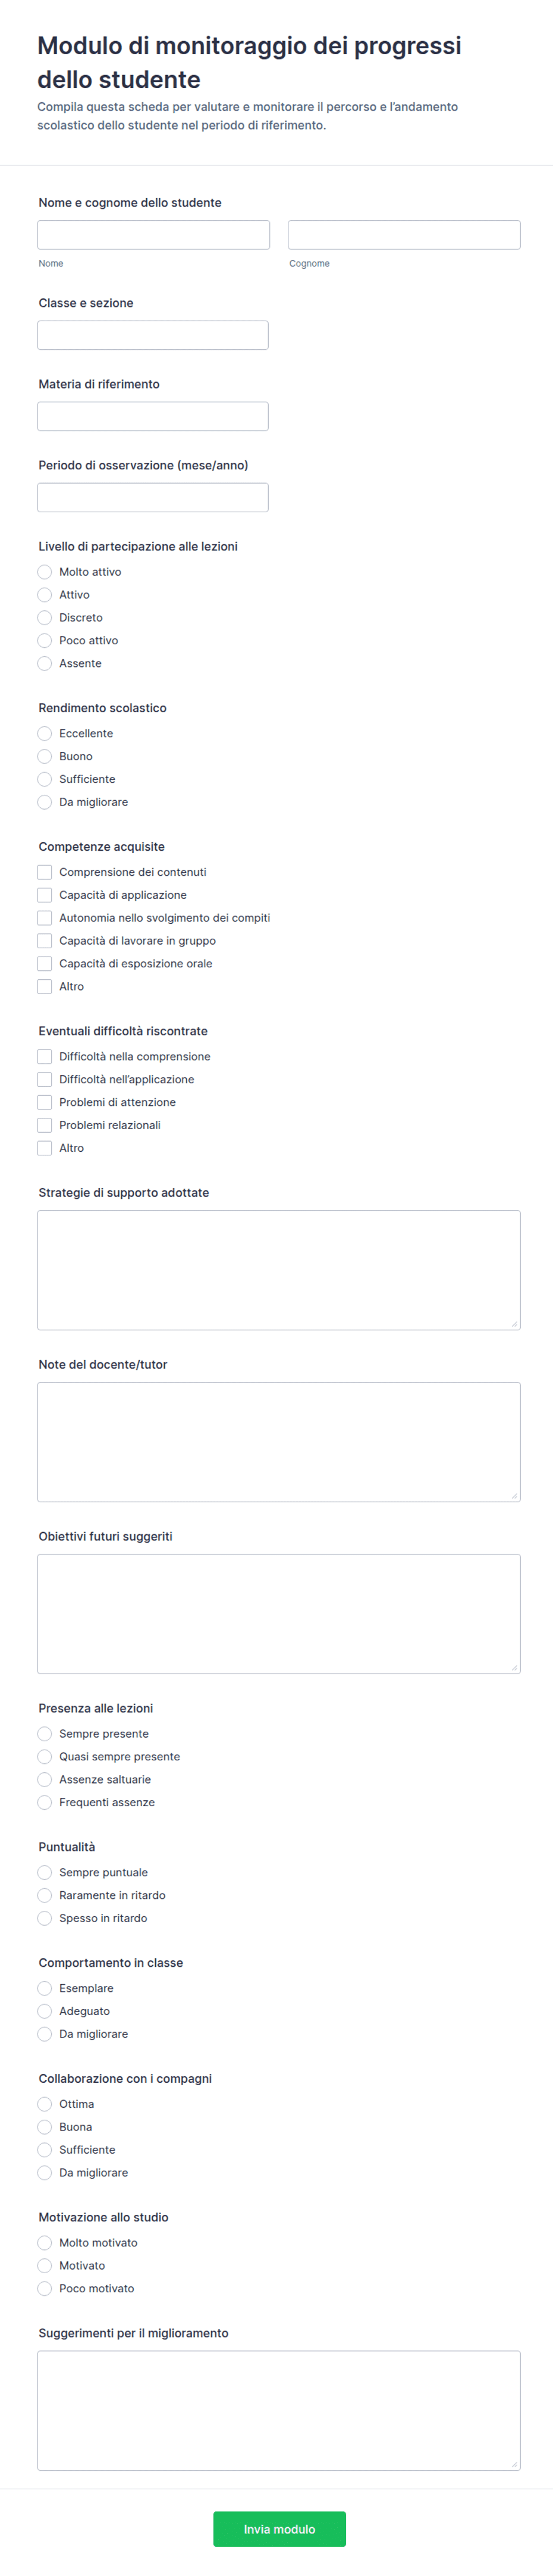Click the Cognome last name field

click(404, 235)
